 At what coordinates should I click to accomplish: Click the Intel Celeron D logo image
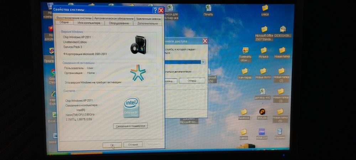click(x=131, y=107)
